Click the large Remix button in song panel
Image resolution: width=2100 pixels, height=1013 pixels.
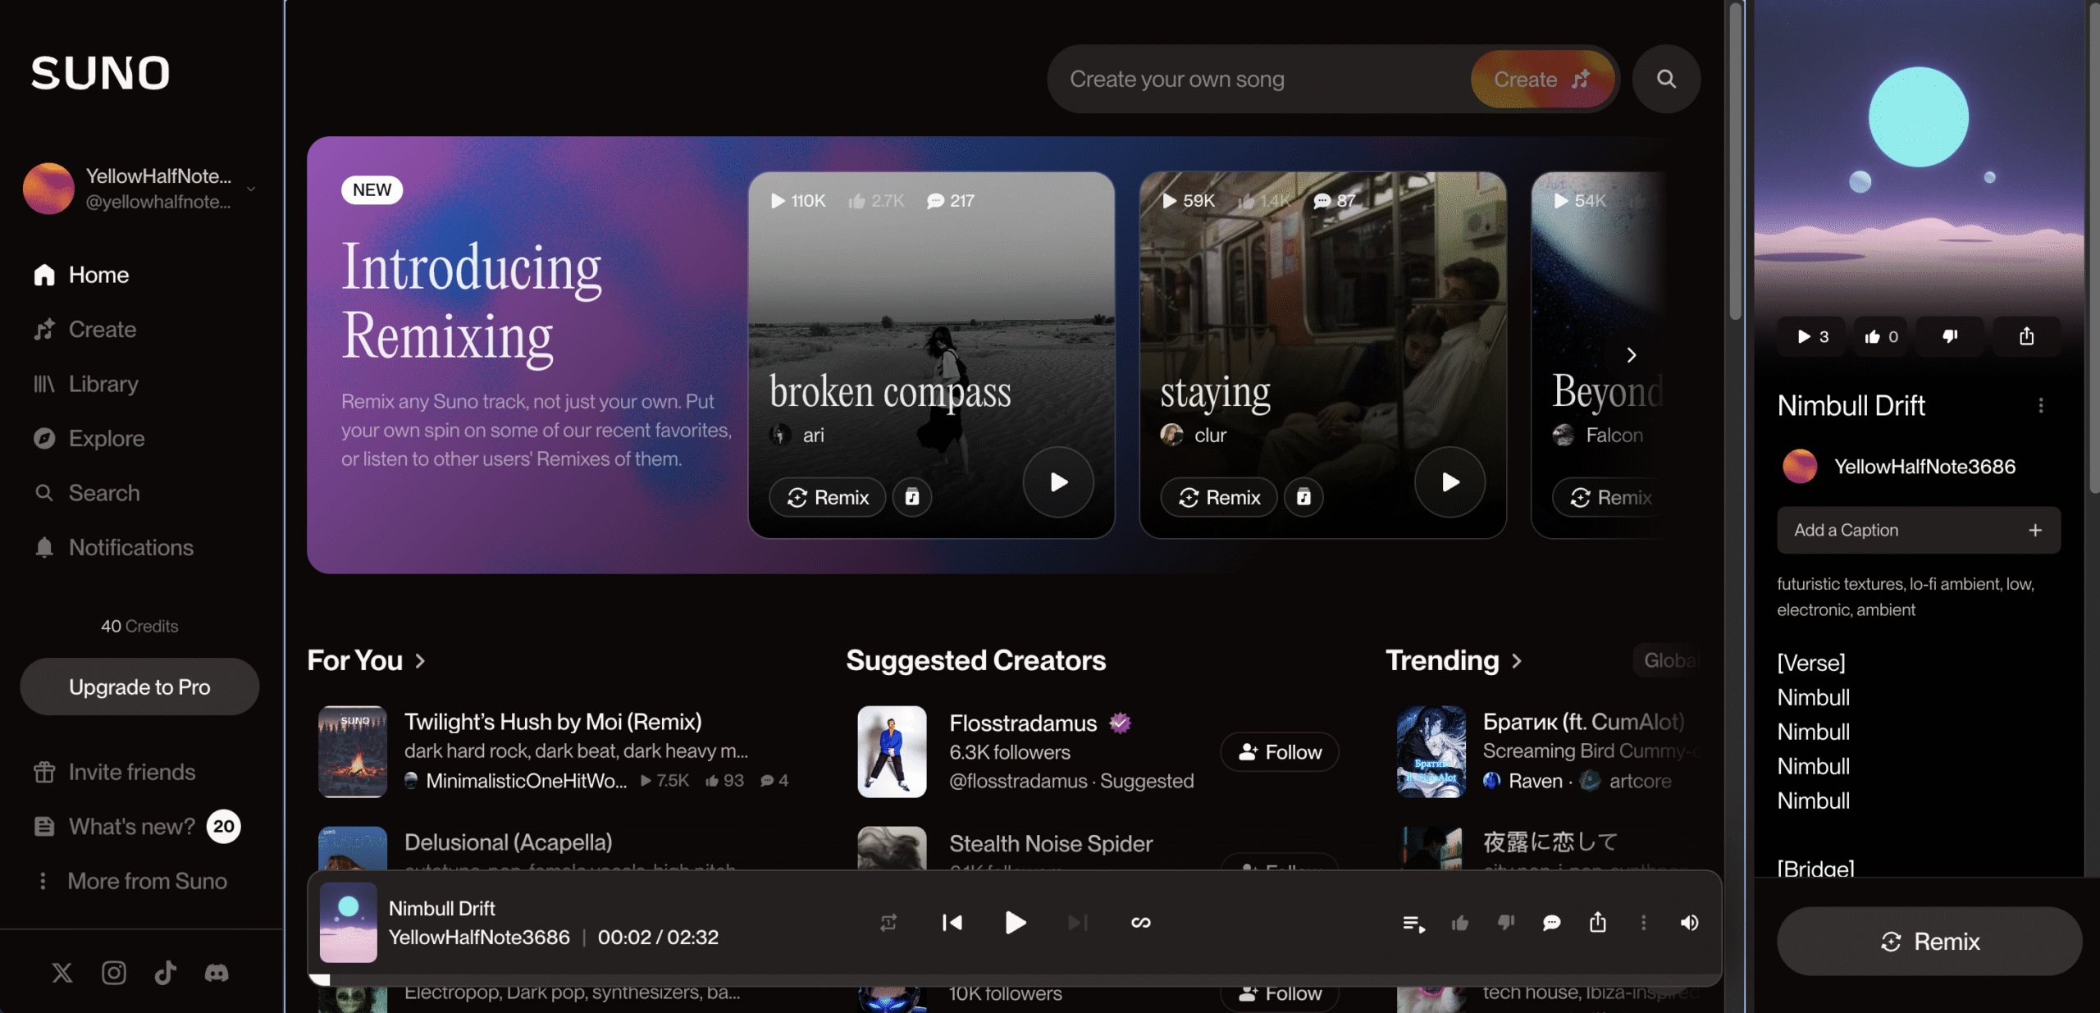(x=1929, y=942)
